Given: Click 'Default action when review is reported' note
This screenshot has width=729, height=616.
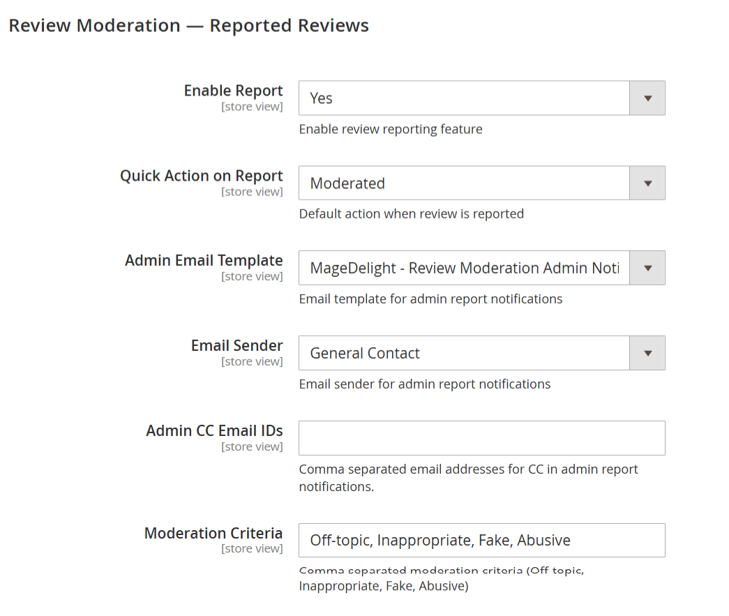Looking at the screenshot, I should click(x=412, y=214).
